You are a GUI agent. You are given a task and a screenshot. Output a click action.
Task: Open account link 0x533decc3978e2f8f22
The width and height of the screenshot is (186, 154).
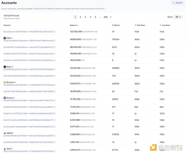point(28,60)
